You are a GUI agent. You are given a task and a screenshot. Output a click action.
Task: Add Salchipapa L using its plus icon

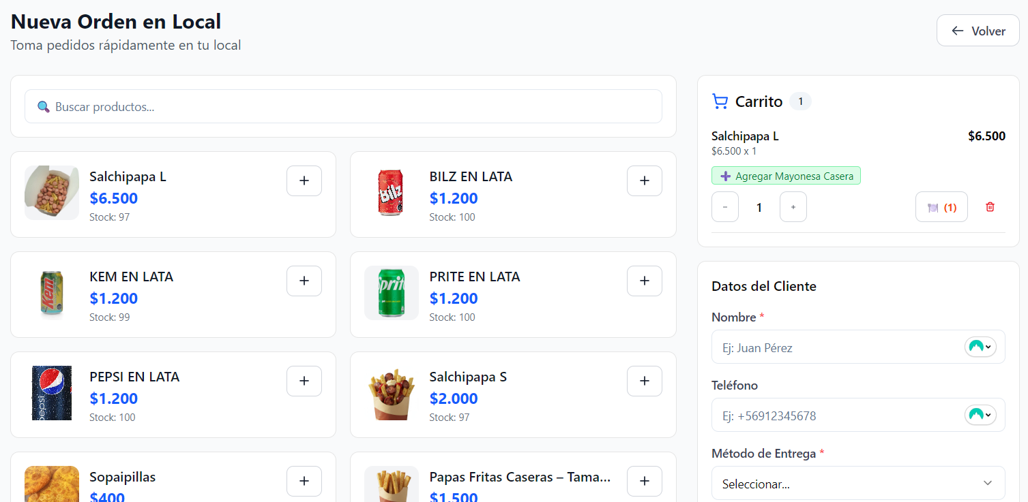coord(304,180)
